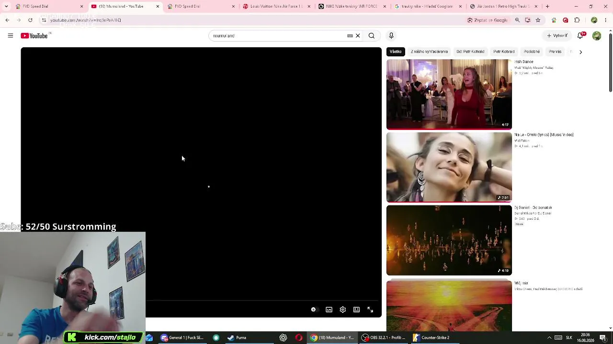Select the 'Podobné' filter chip

(x=532, y=52)
